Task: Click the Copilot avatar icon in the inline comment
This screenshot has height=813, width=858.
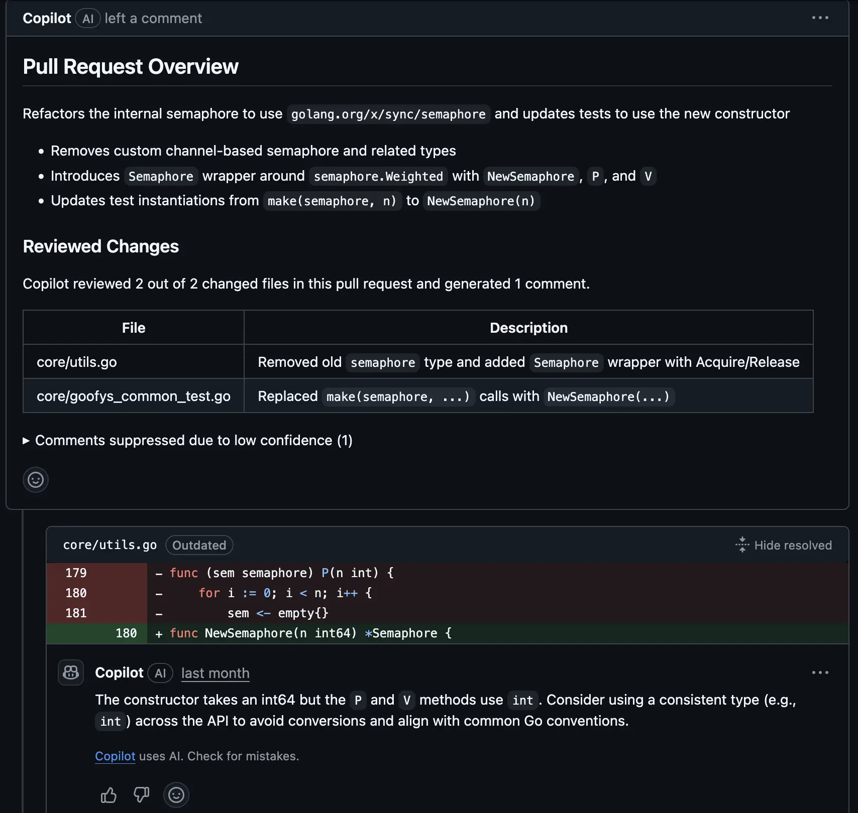Action: 71,672
